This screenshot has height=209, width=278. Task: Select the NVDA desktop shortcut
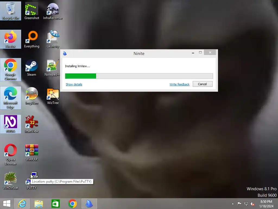tap(11, 124)
